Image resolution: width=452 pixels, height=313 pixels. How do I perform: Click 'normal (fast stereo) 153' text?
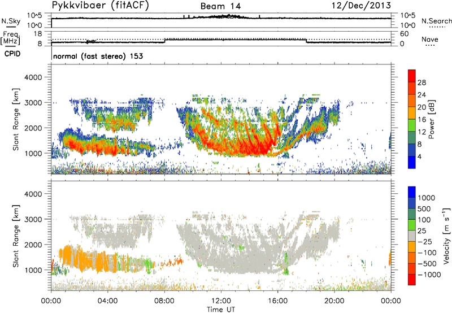click(x=98, y=56)
